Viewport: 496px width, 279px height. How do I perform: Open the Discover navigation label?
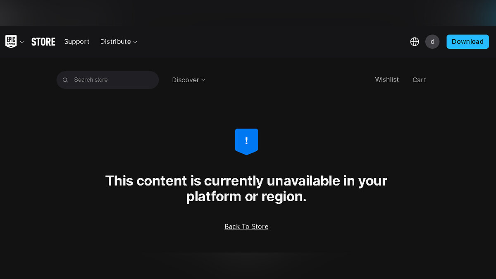pyautogui.click(x=186, y=80)
